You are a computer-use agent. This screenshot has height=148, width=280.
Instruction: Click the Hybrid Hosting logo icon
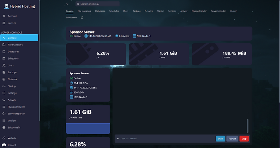(7, 6)
